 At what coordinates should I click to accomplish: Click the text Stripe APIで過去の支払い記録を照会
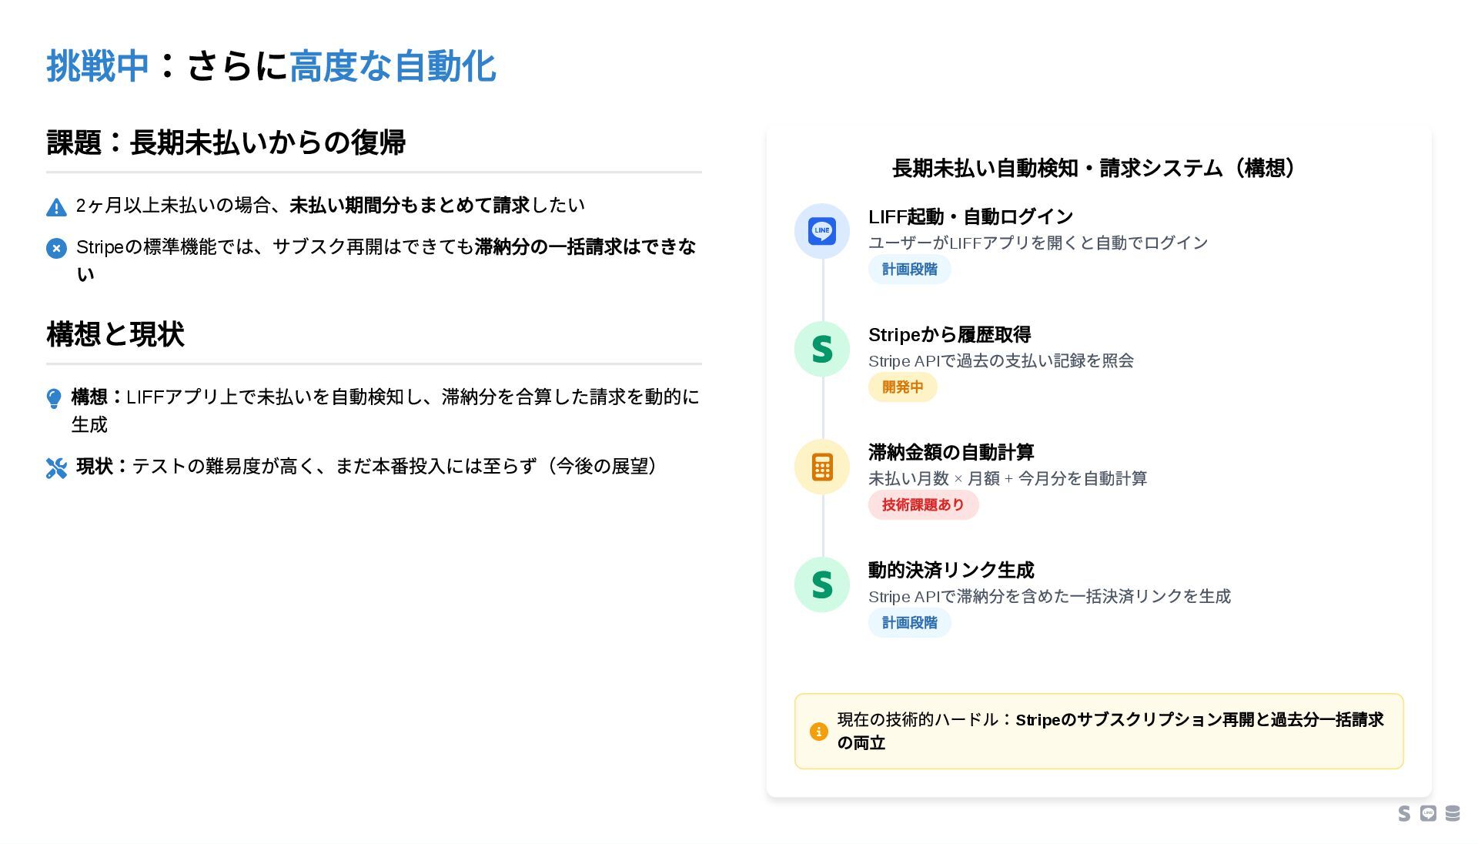point(1001,361)
